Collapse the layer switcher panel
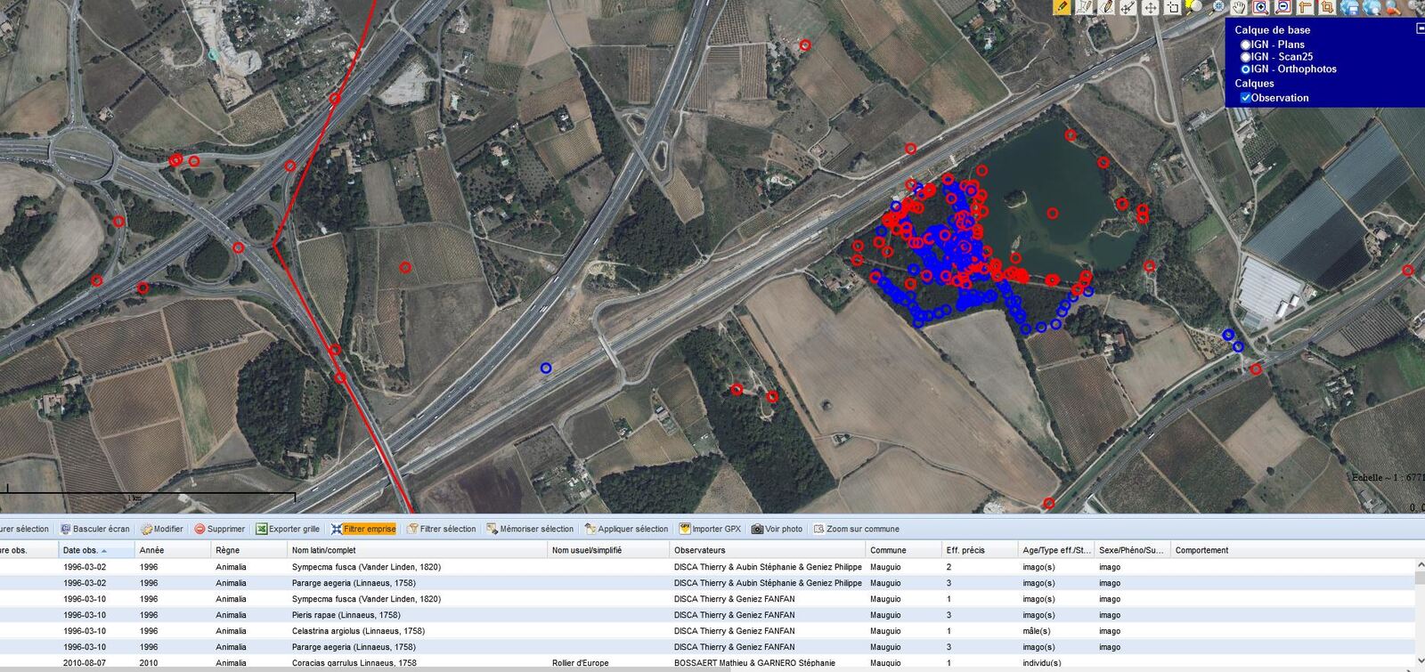Image resolution: width=1425 pixels, height=672 pixels. (x=1420, y=28)
